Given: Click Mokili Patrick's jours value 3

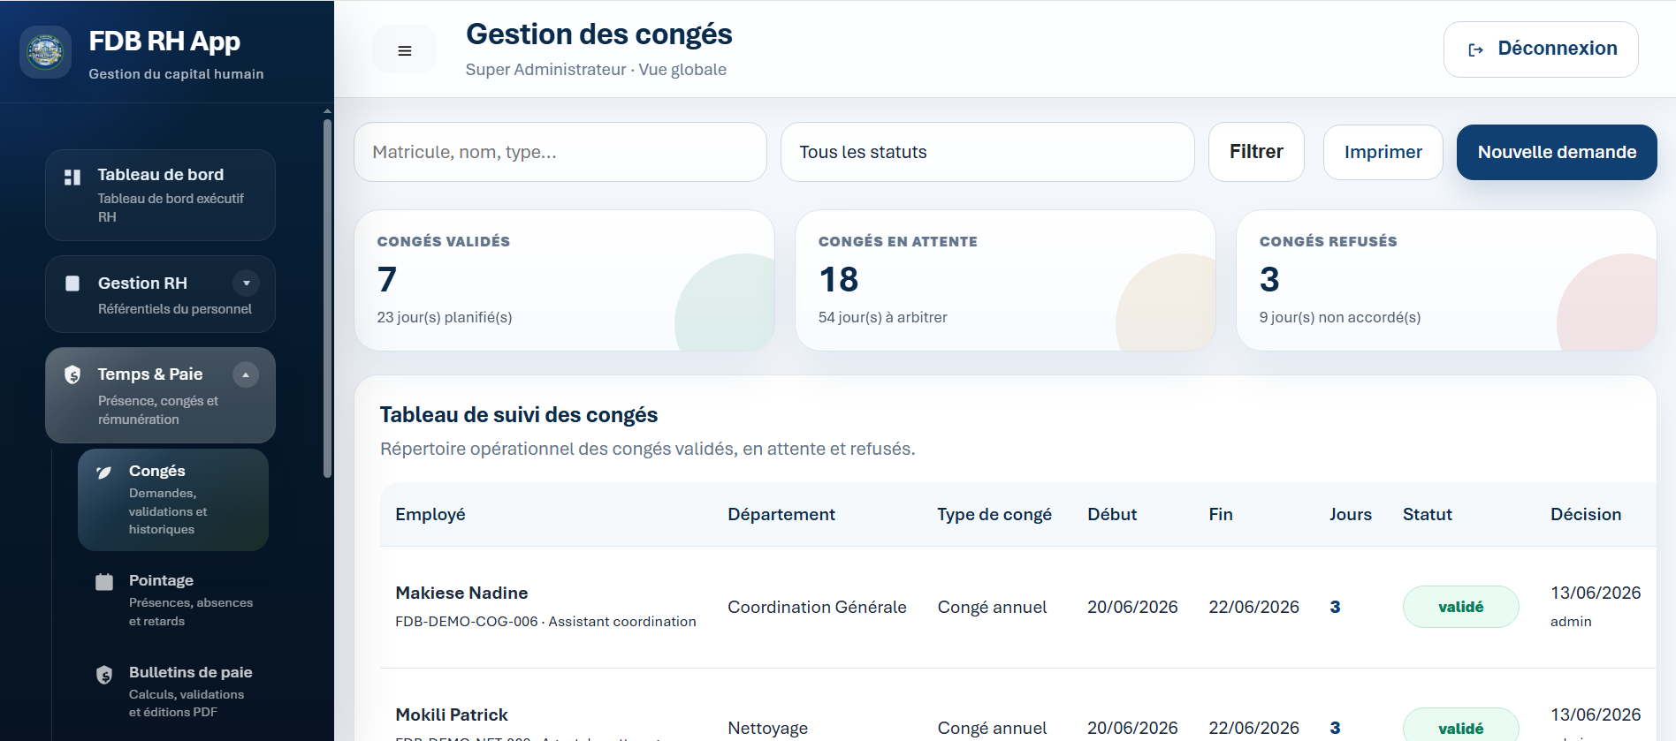Looking at the screenshot, I should (1335, 728).
